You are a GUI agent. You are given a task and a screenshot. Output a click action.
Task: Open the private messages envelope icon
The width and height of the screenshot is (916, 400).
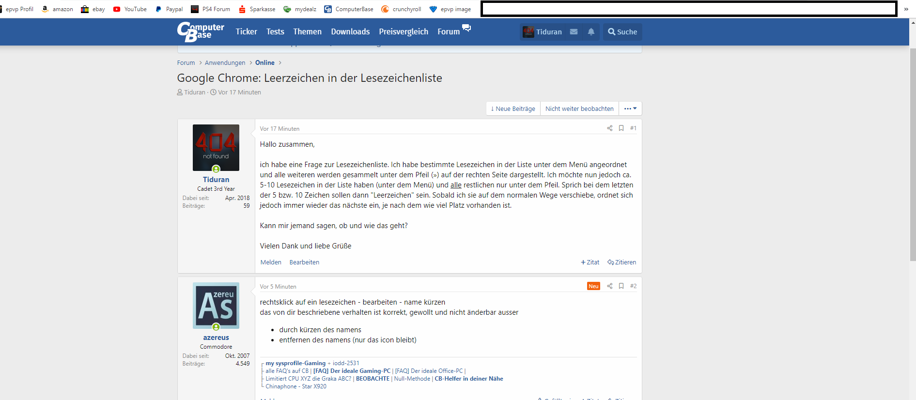coord(574,32)
